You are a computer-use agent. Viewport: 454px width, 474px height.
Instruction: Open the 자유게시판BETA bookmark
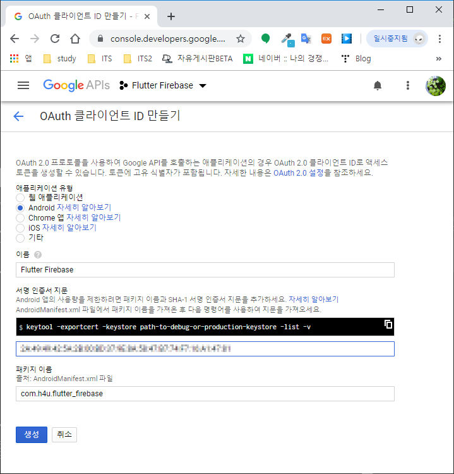[197, 59]
